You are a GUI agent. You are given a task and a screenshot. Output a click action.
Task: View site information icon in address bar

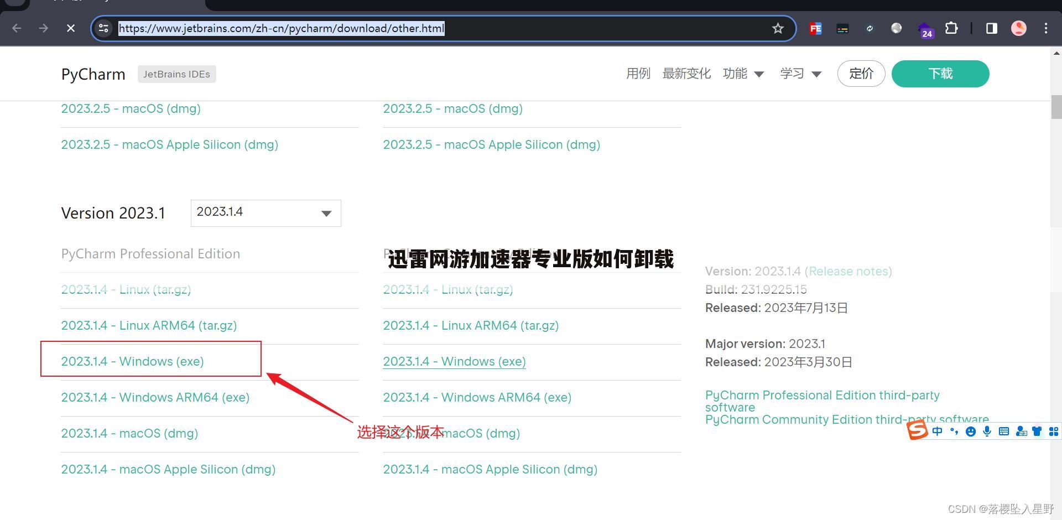(x=103, y=28)
